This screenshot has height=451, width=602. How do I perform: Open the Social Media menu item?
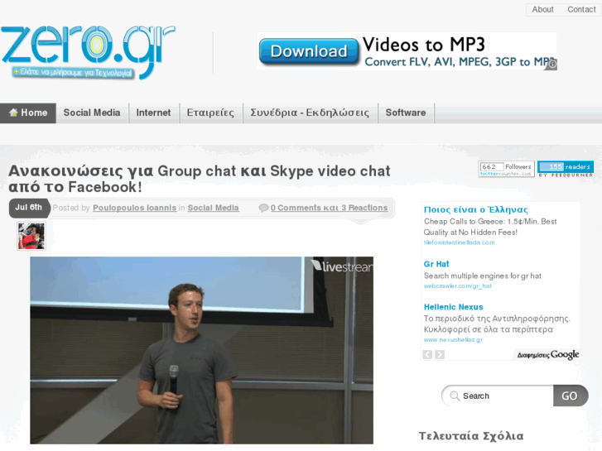pyautogui.click(x=92, y=113)
